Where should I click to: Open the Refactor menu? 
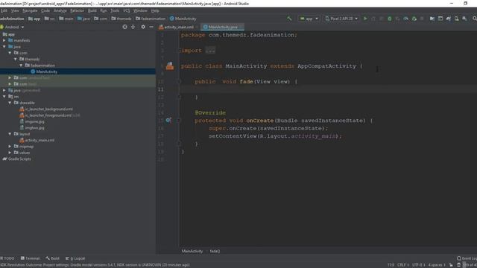point(77,10)
